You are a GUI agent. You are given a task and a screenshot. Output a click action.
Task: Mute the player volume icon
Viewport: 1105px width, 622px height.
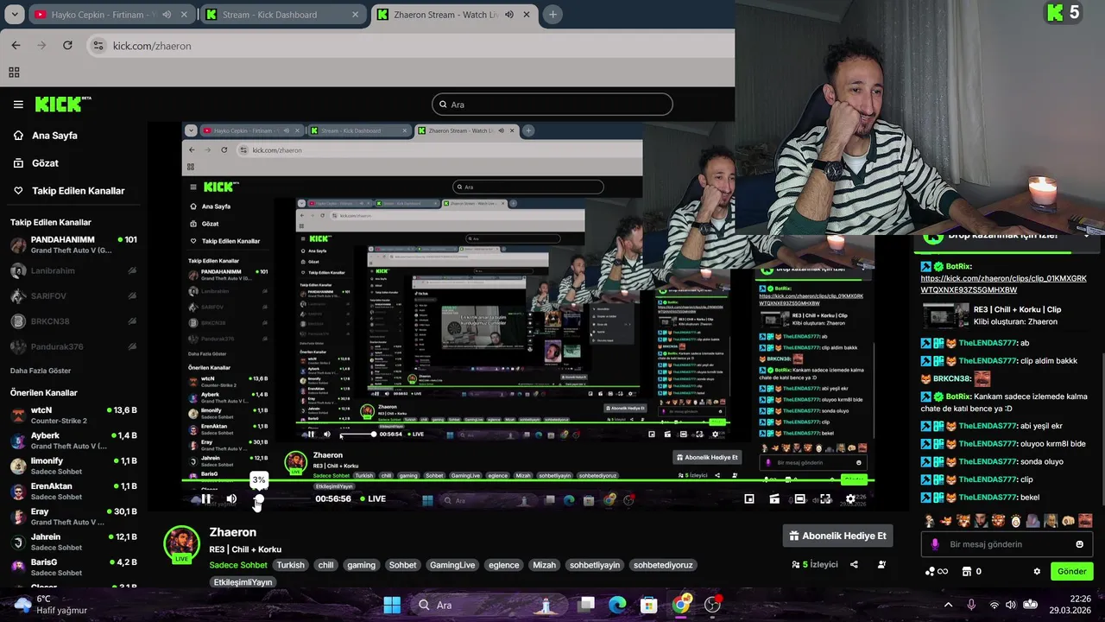pyautogui.click(x=231, y=498)
